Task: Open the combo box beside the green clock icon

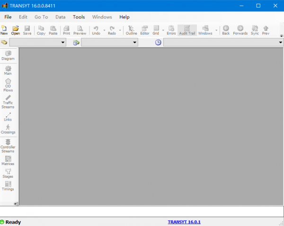Action: 109,43
